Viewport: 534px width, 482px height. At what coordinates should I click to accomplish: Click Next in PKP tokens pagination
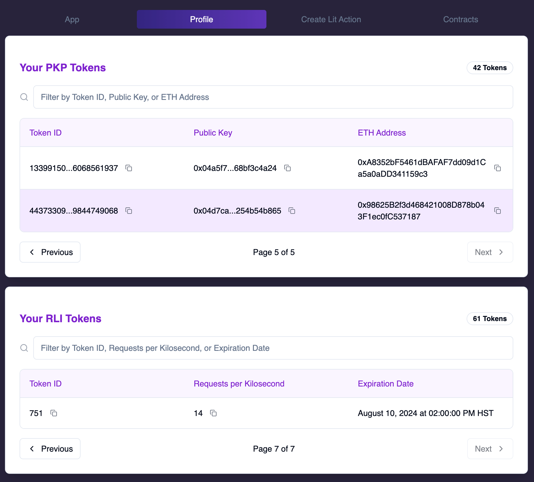click(x=490, y=252)
